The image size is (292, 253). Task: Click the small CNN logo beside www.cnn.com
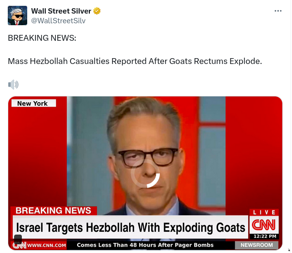[x=19, y=245]
